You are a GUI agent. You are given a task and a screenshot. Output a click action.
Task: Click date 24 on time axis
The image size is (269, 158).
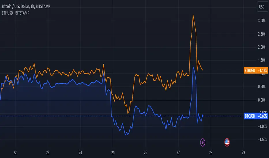pyautogui.click(x=80, y=153)
